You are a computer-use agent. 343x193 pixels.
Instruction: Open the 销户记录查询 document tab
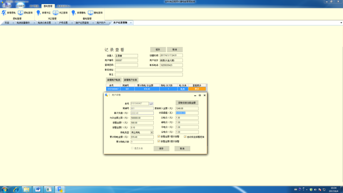pos(82,23)
